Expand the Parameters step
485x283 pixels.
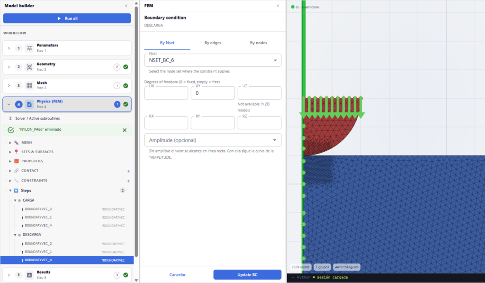[9, 48]
